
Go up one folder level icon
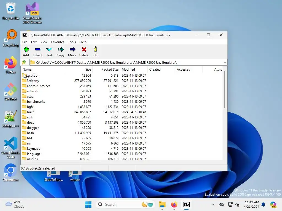point(24,62)
